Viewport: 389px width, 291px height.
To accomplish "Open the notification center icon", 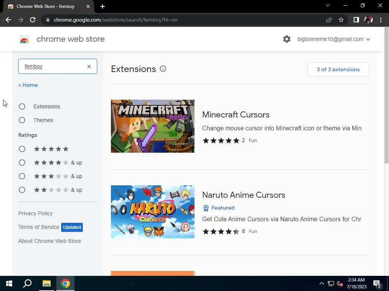I will pyautogui.click(x=377, y=283).
